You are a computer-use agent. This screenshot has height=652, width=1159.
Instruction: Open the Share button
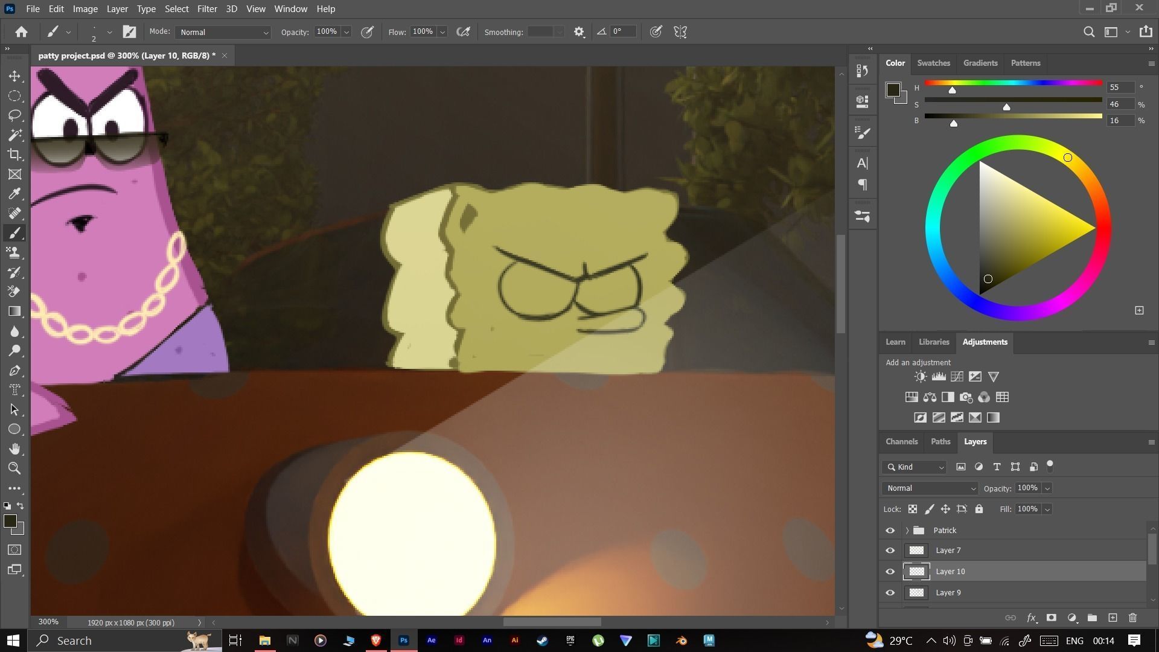tap(1146, 32)
